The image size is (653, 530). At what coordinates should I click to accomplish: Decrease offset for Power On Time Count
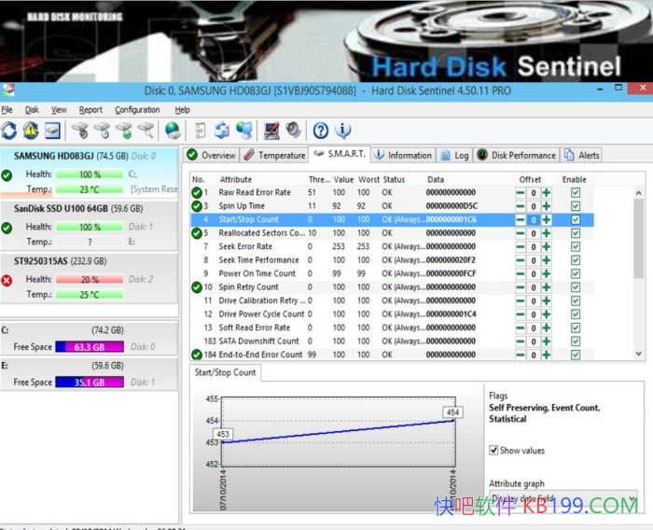(521, 273)
